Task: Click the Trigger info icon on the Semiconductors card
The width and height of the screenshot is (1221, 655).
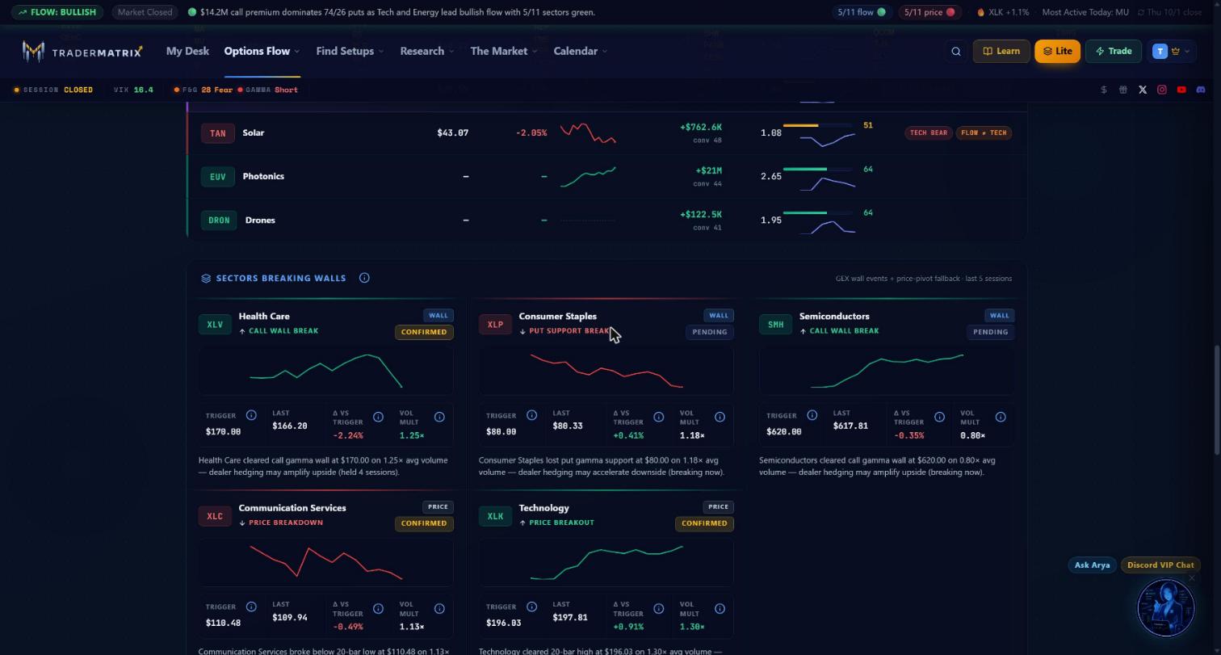Action: (x=812, y=415)
